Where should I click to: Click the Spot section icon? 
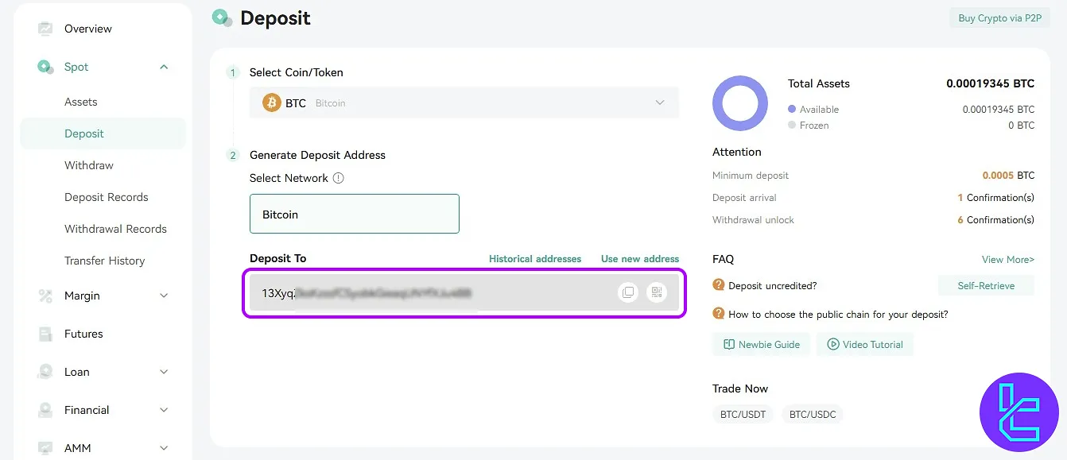(45, 67)
